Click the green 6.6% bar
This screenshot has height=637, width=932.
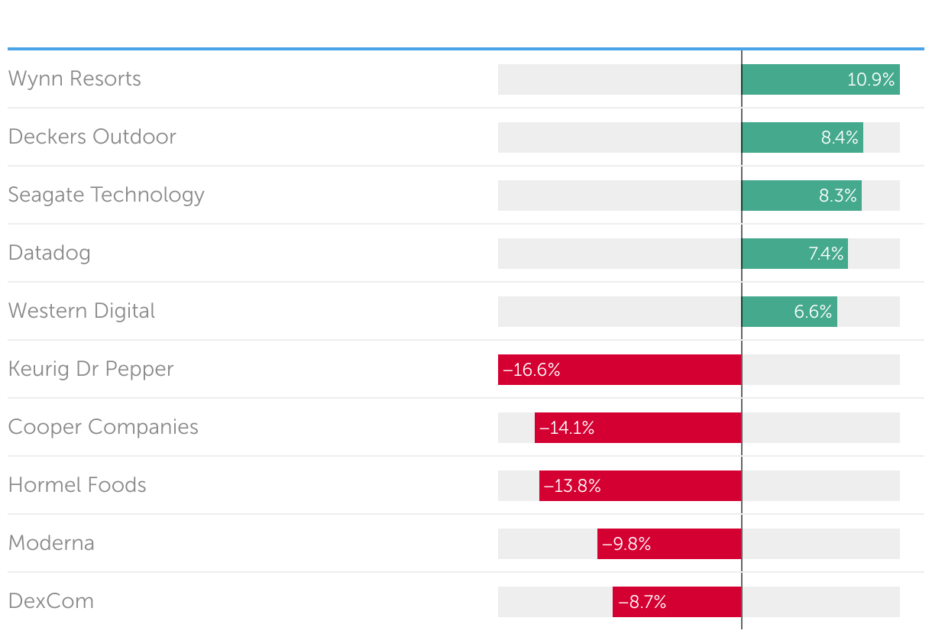pyautogui.click(x=789, y=312)
